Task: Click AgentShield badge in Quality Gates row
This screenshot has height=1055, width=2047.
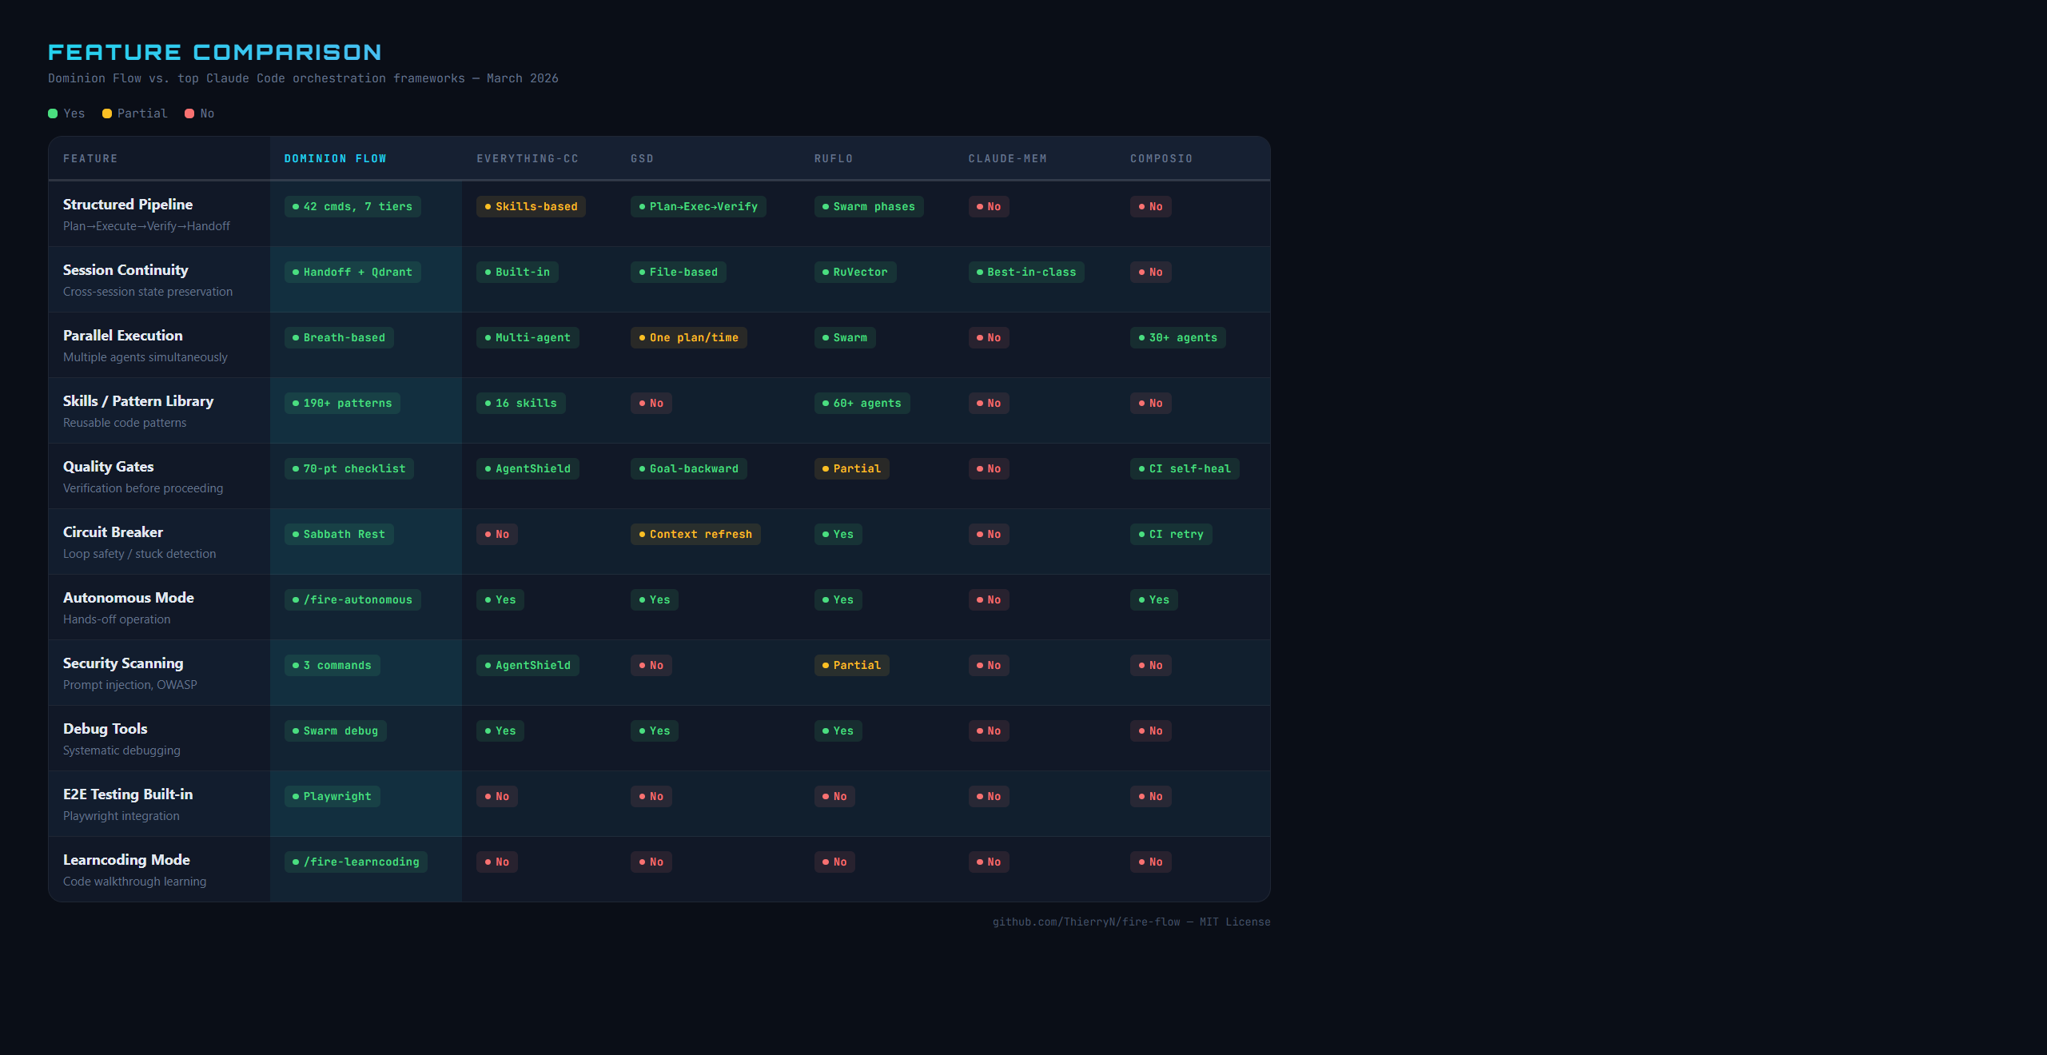Action: click(528, 469)
